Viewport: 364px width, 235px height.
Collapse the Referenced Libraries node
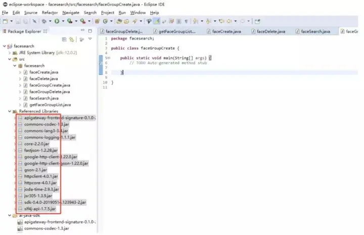pos(10,111)
